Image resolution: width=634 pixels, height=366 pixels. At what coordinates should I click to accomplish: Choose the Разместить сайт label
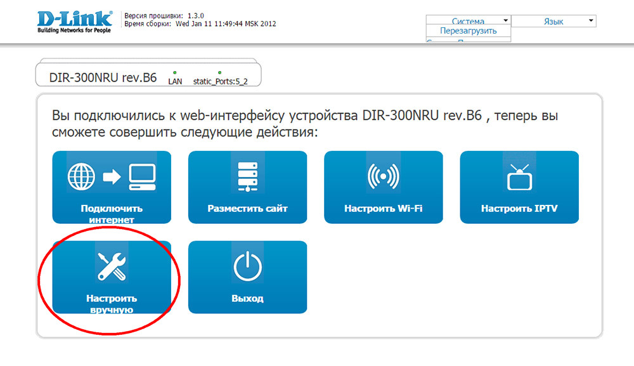tap(247, 208)
